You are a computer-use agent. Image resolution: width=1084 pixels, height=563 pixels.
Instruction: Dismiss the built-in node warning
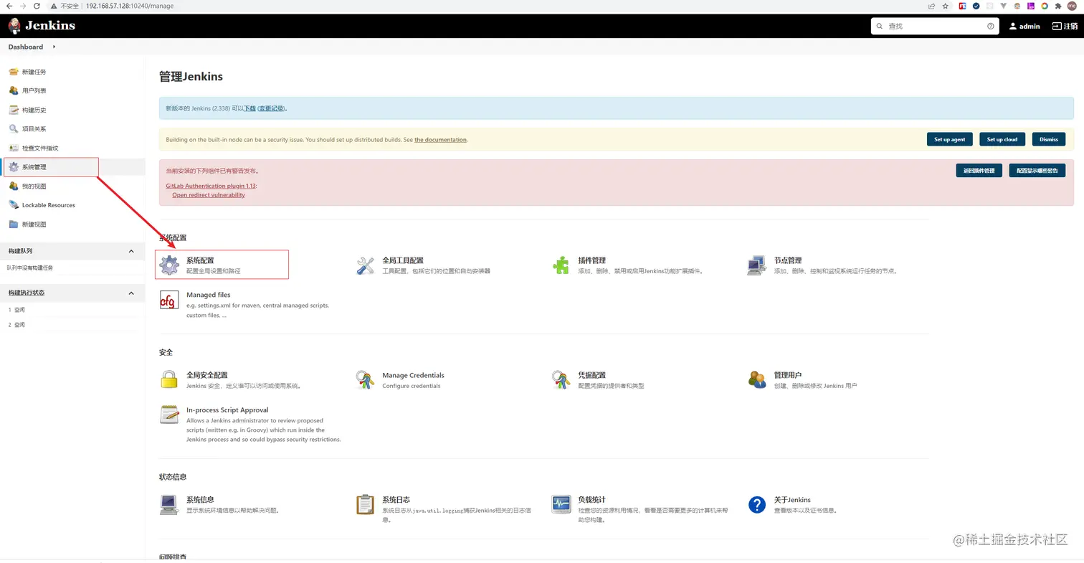coord(1049,139)
